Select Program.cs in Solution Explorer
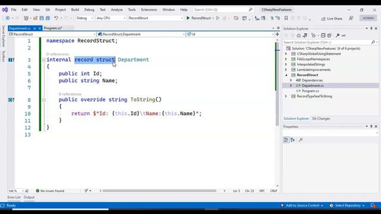Screen dimensions: 381x214 click(x=310, y=91)
